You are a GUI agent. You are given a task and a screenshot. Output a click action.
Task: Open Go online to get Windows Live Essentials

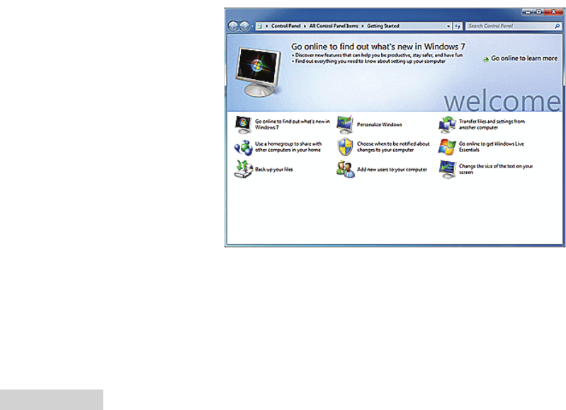point(492,146)
